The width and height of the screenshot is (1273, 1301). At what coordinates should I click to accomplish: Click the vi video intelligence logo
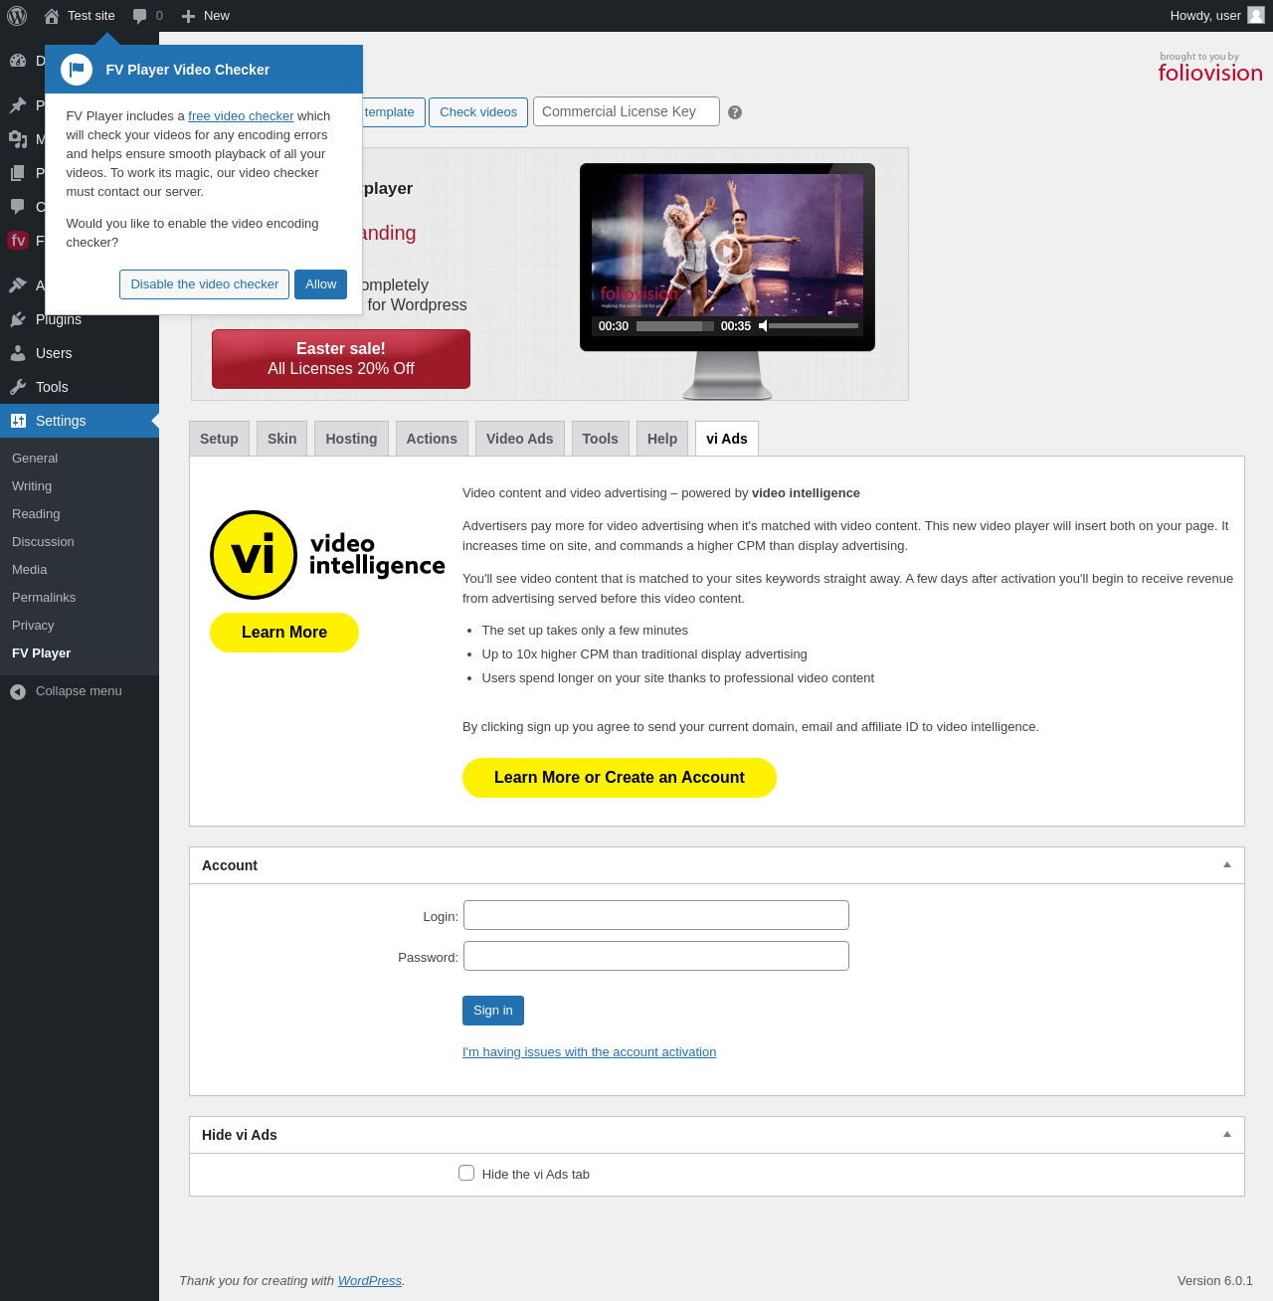[327, 555]
